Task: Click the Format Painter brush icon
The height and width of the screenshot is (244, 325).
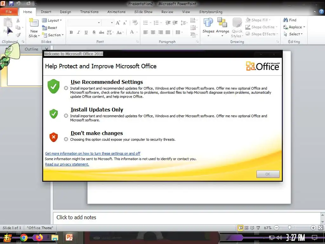Action: (18, 35)
